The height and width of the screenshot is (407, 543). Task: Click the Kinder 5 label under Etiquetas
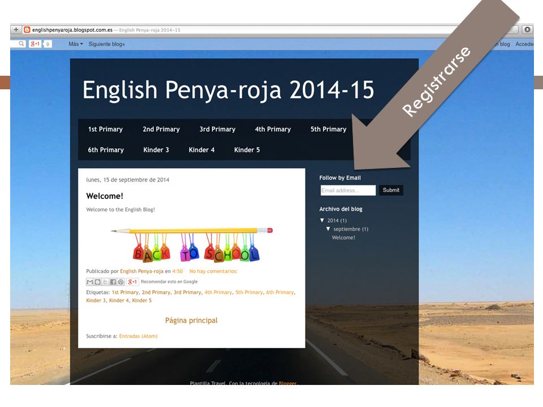pyautogui.click(x=141, y=300)
